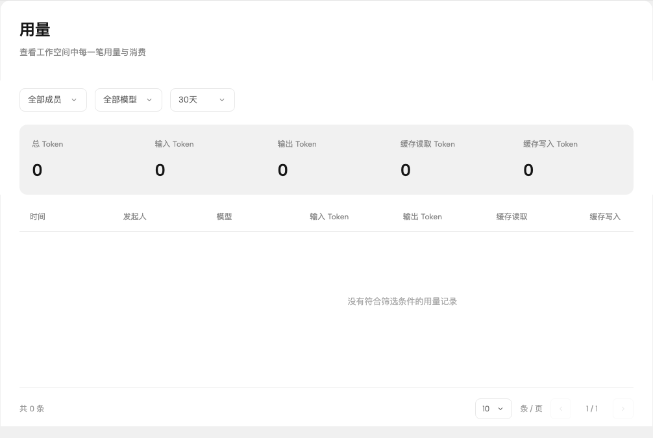Click the 用量 page title
This screenshot has width=653, height=438.
35,30
